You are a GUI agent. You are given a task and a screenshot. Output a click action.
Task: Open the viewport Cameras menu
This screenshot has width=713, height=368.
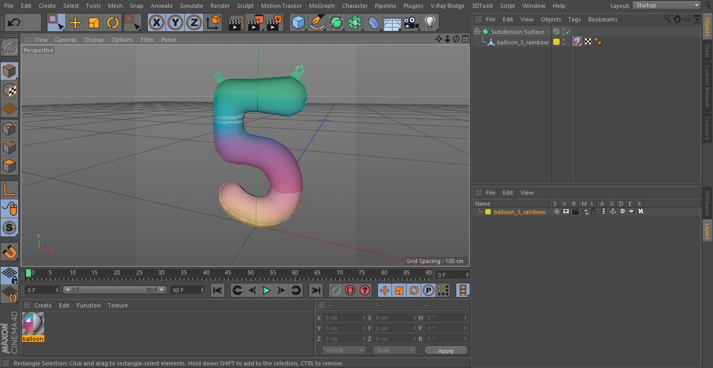pyautogui.click(x=66, y=40)
